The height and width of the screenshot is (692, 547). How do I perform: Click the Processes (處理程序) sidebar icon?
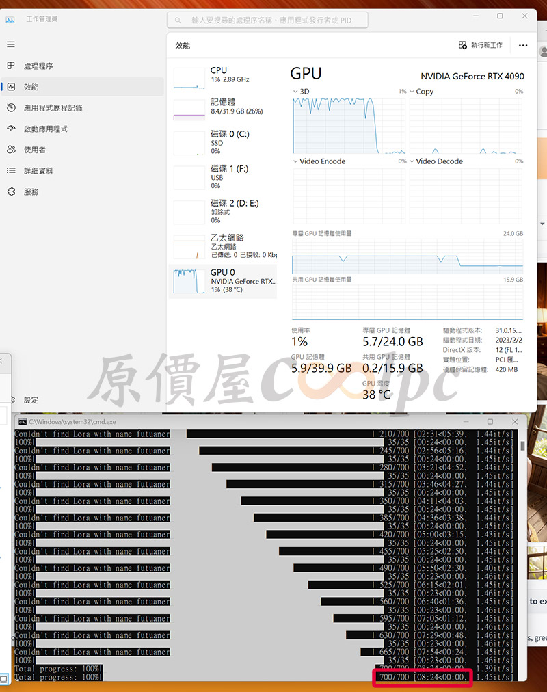click(11, 66)
